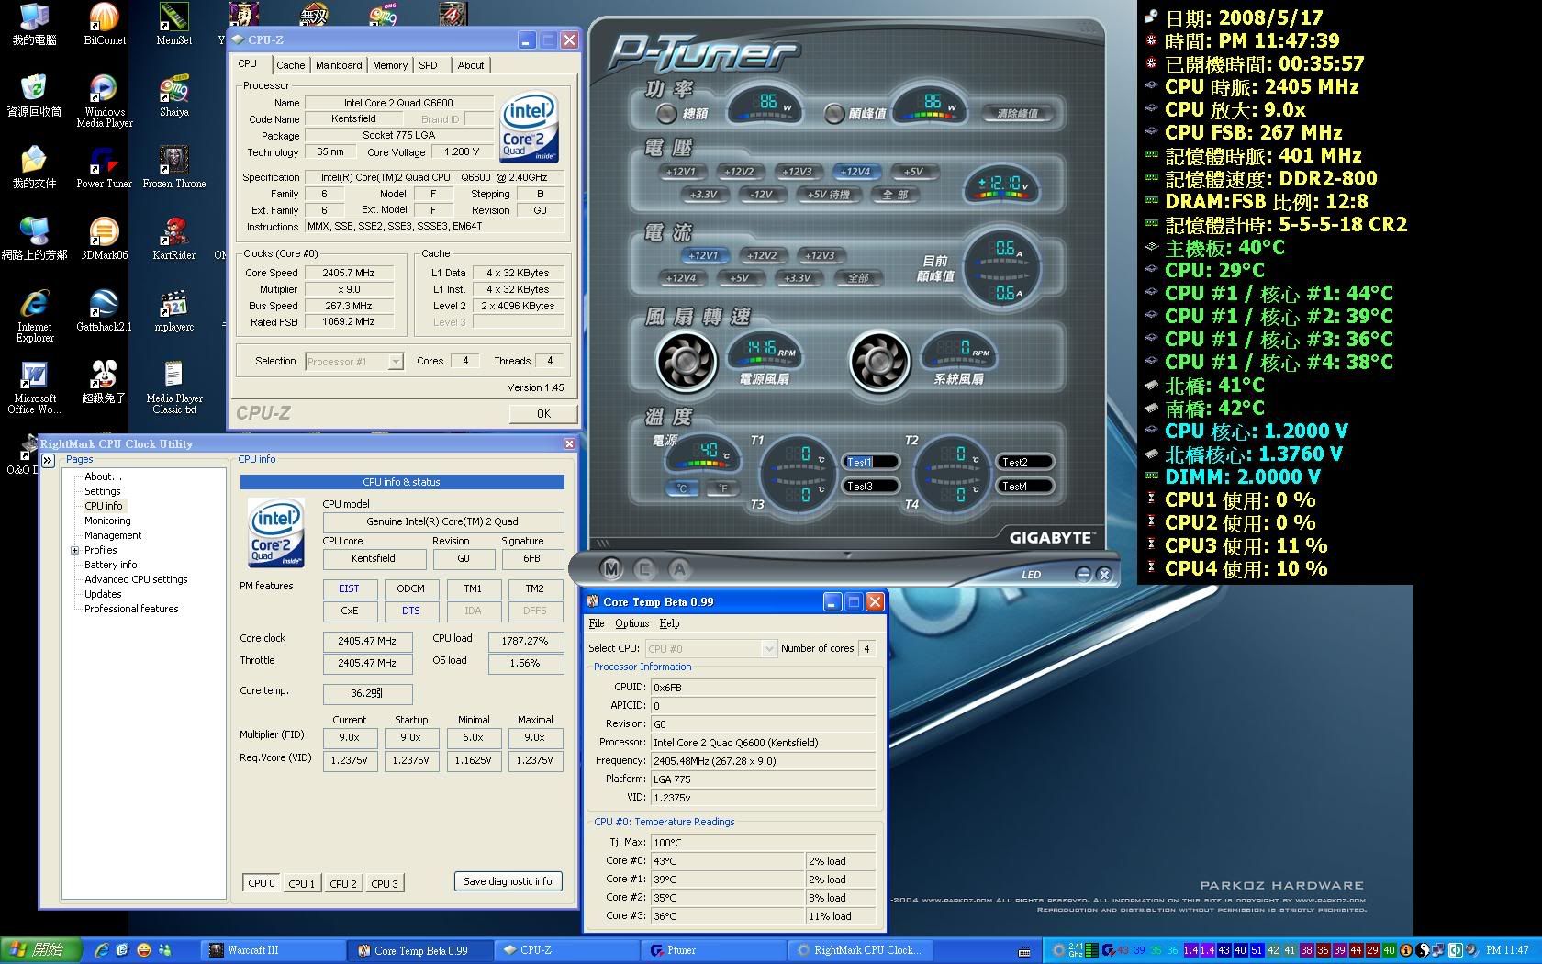
Task: Select Professional features in RightMark tree
Action: click(x=131, y=609)
